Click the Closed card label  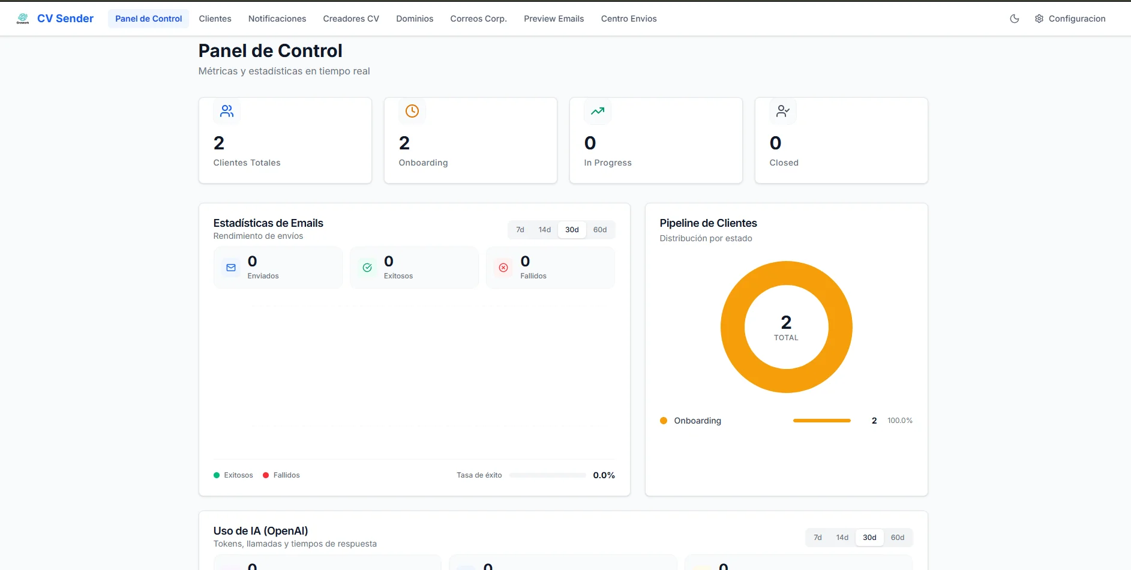[784, 163]
